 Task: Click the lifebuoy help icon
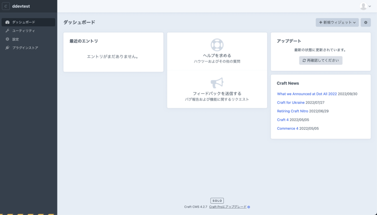(x=217, y=45)
